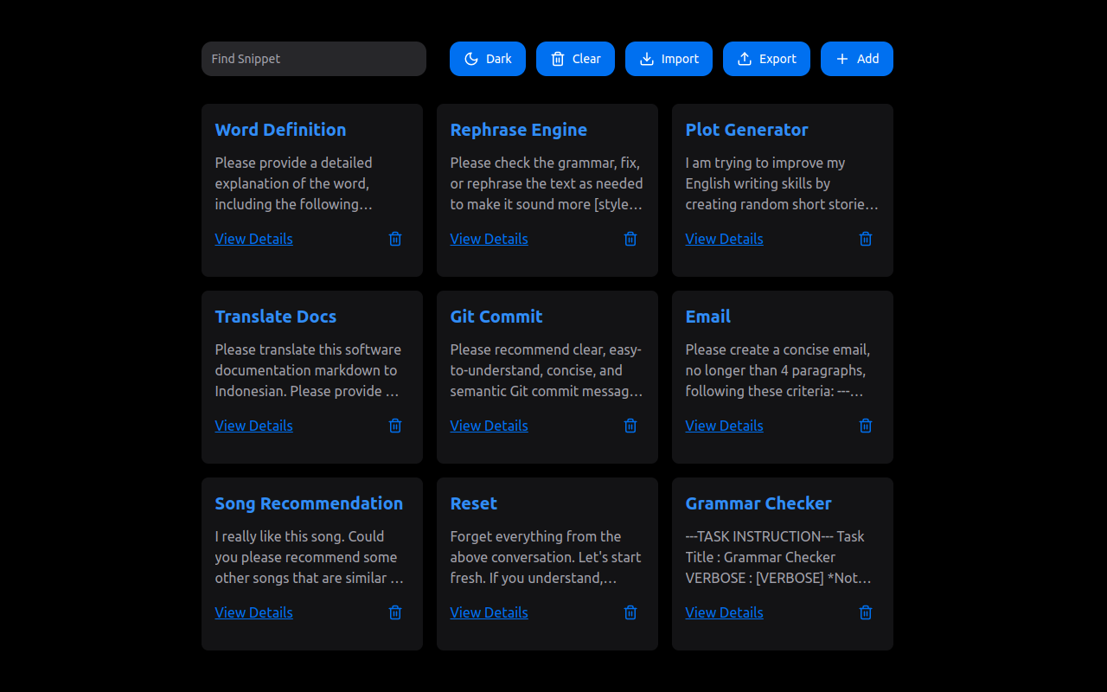Open View Details for Word Definition
Screen dimensions: 1107x692
point(254,239)
